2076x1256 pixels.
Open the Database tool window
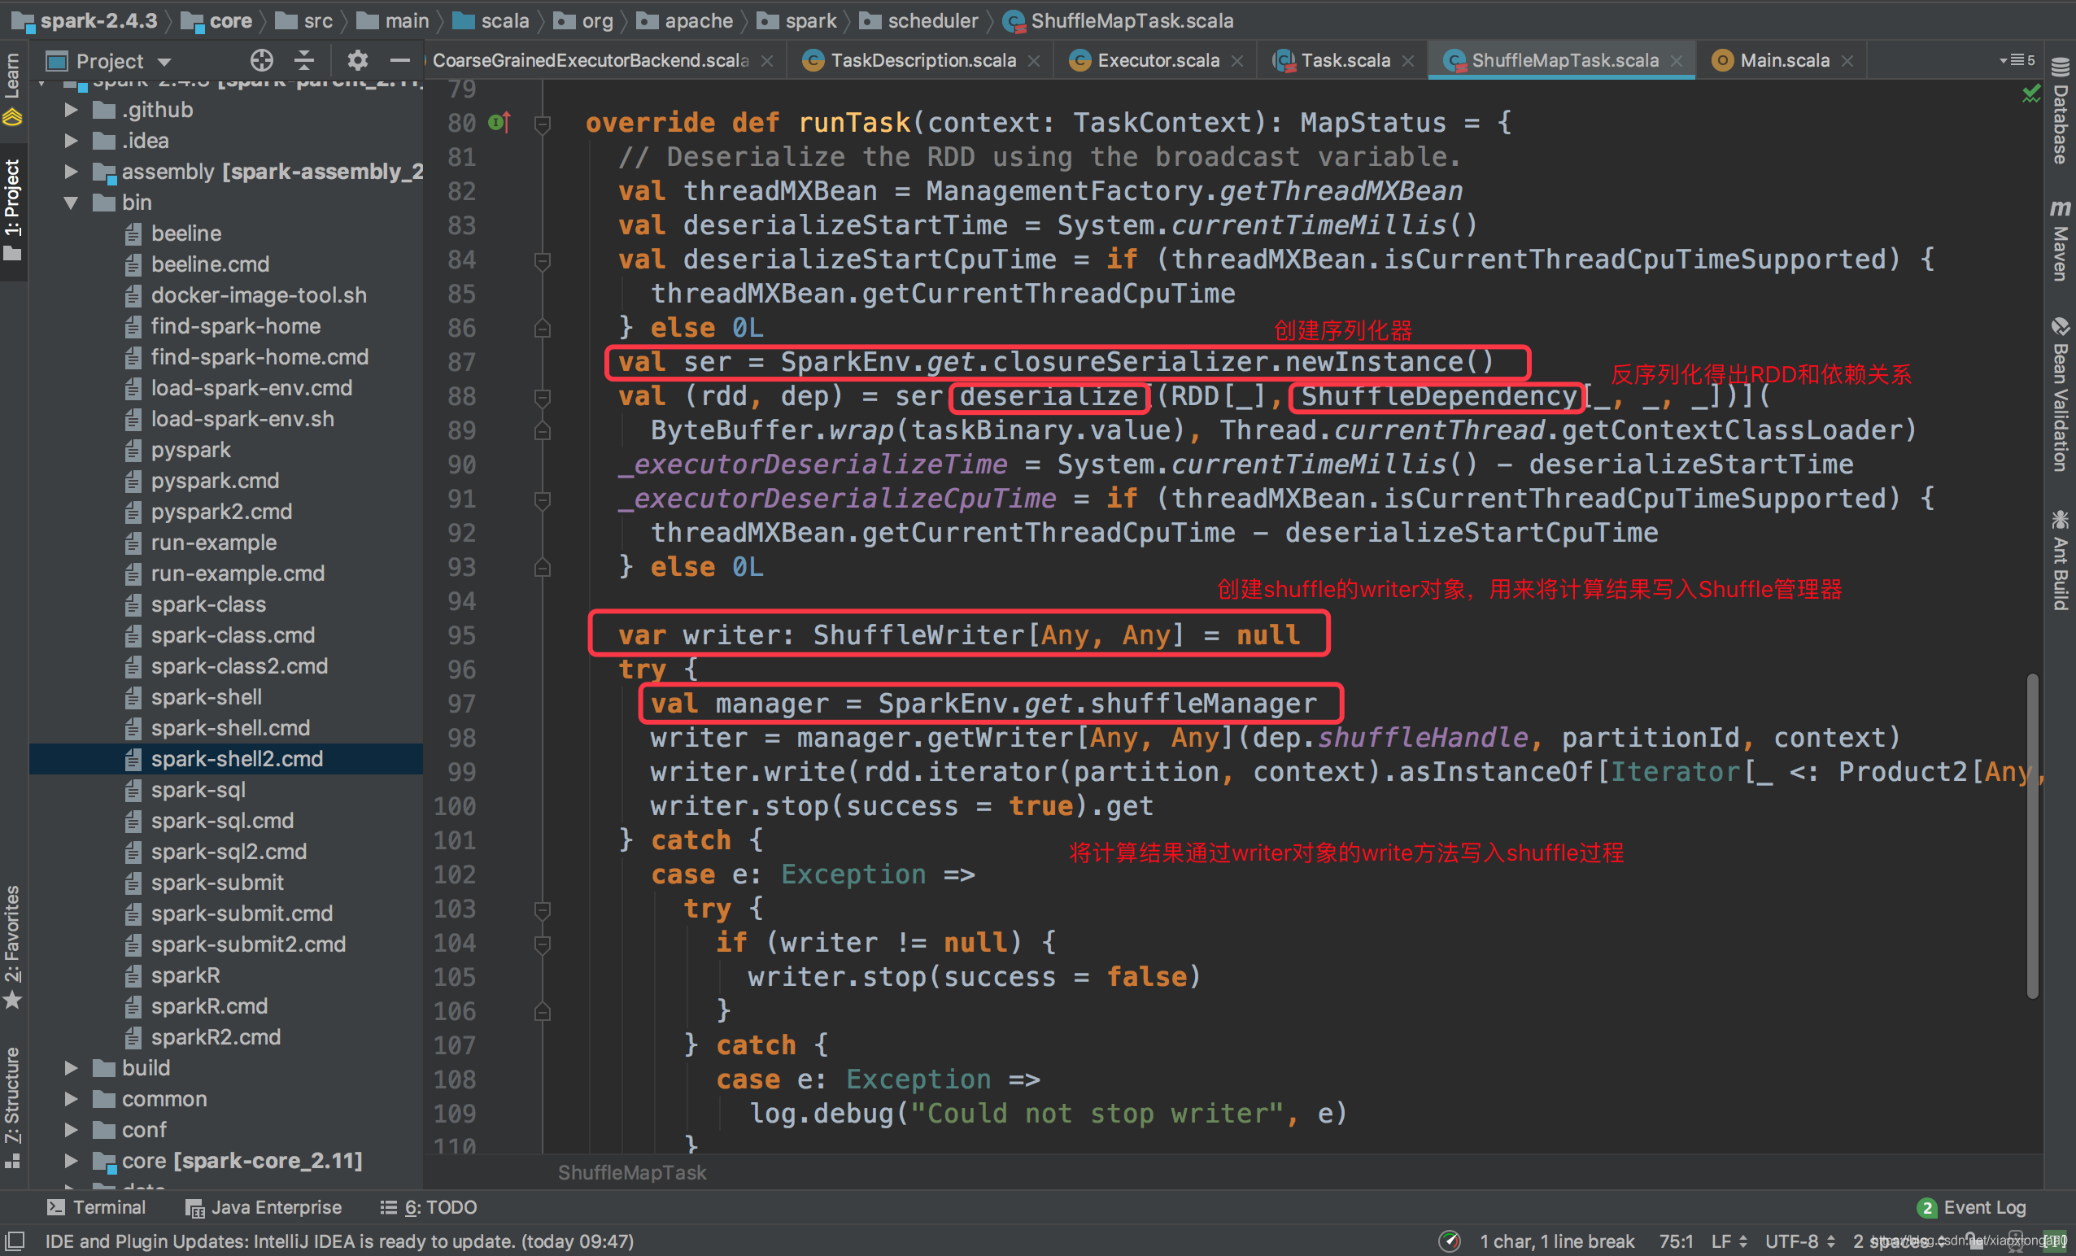coord(2061,111)
